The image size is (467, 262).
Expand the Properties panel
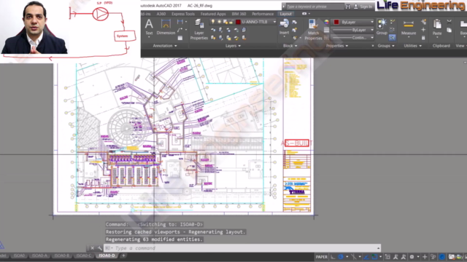point(337,46)
